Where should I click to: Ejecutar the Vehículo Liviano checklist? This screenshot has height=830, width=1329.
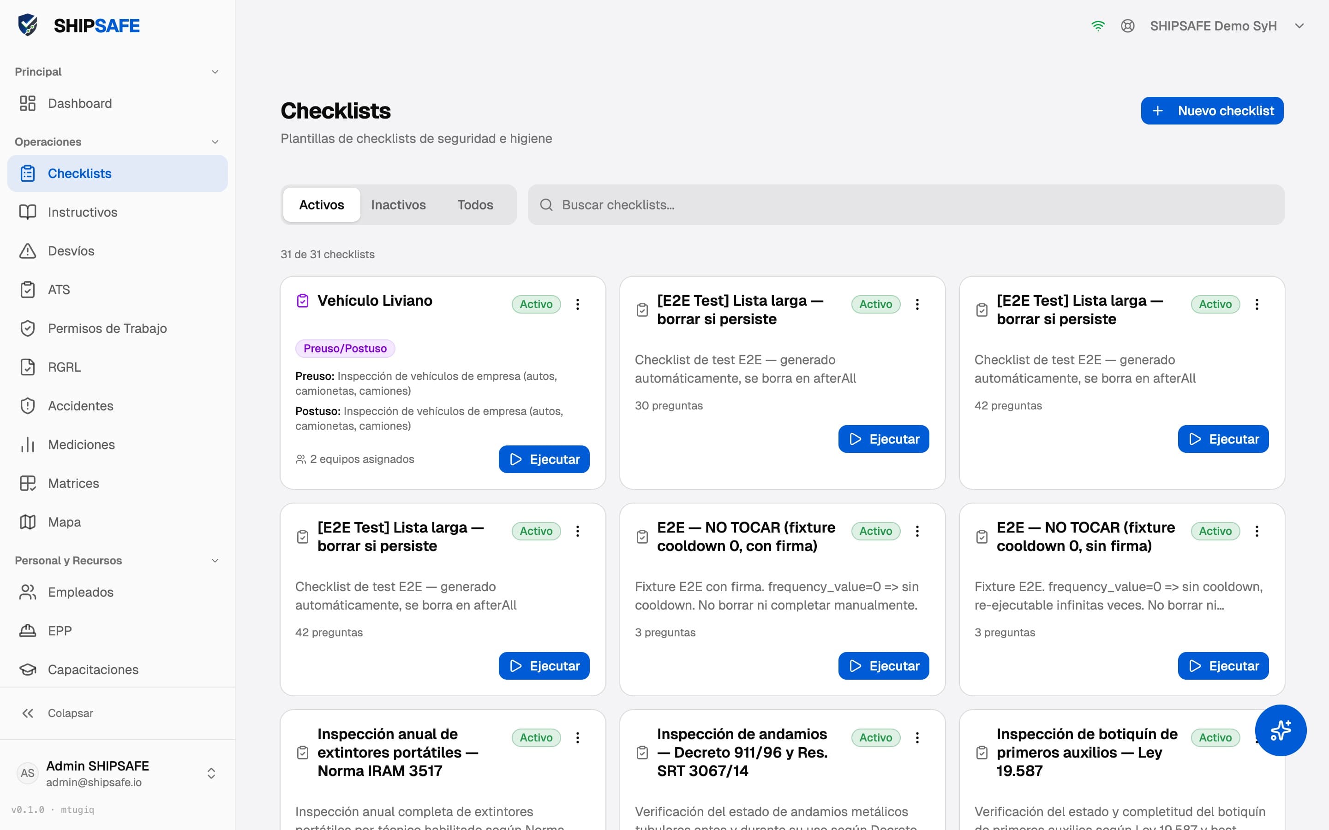pos(544,459)
